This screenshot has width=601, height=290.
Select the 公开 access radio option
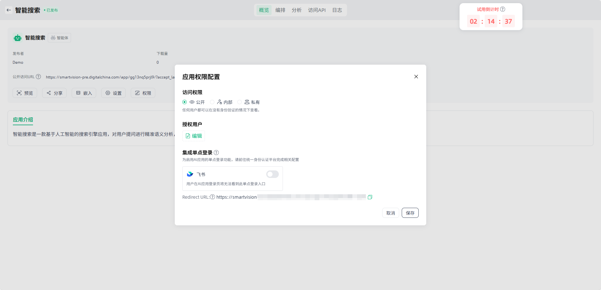click(x=185, y=102)
